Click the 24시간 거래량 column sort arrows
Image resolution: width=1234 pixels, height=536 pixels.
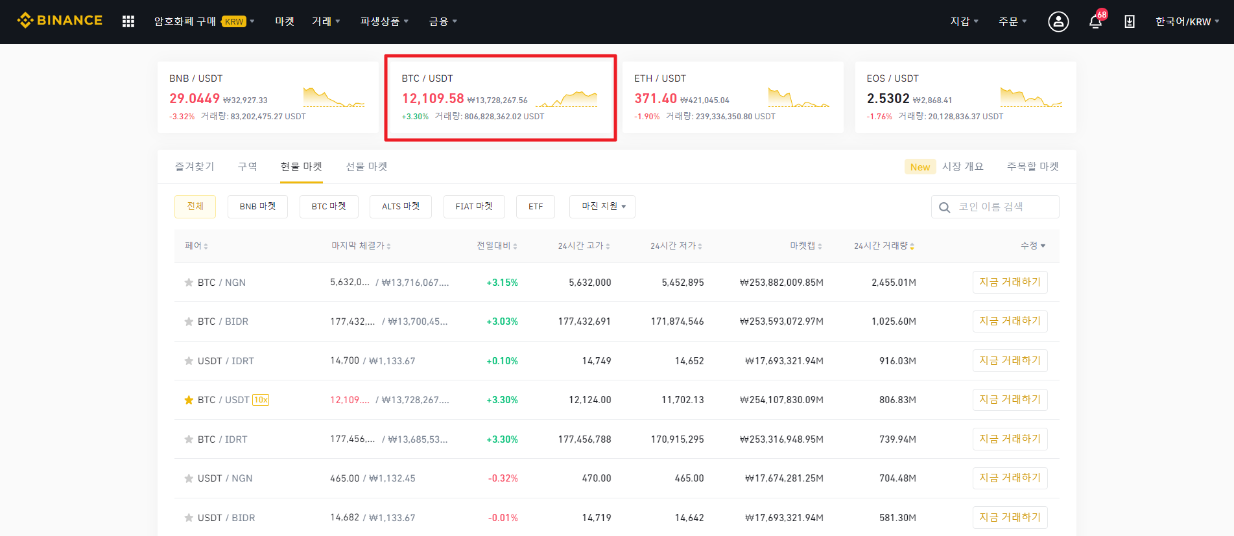coord(912,246)
